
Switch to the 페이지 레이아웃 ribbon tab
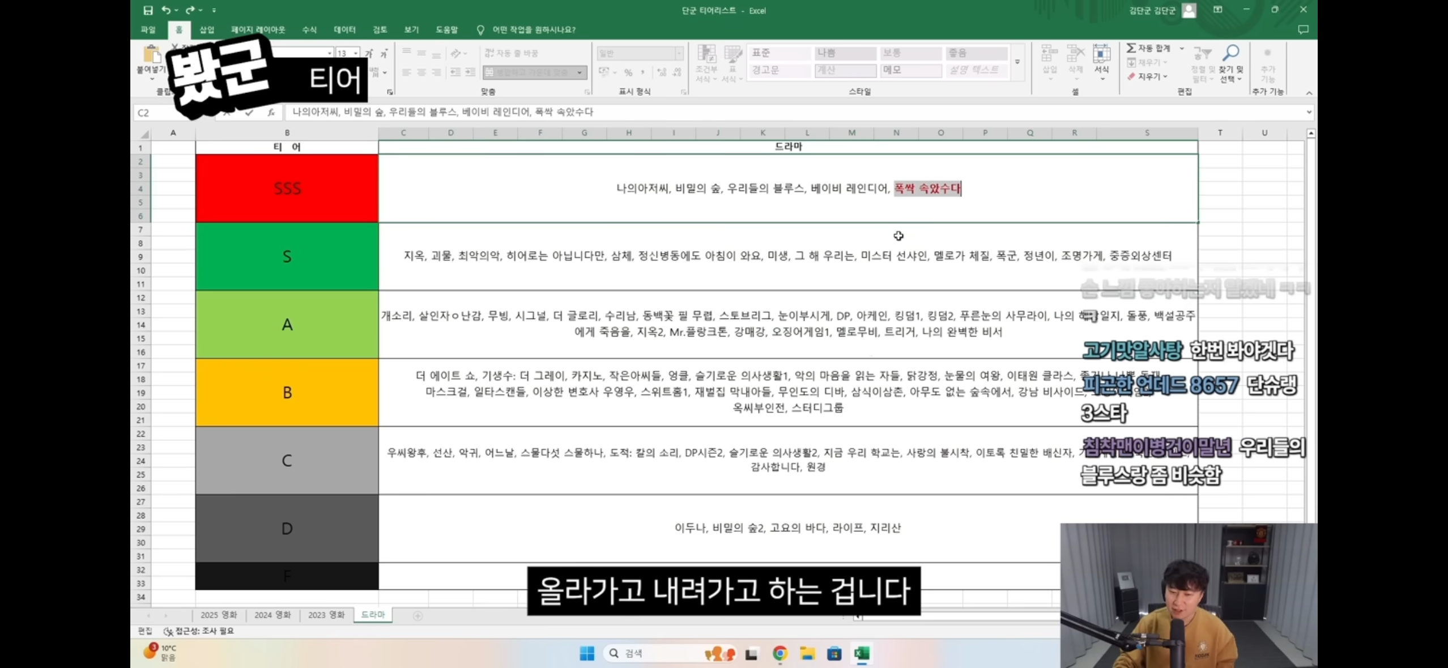(x=258, y=29)
